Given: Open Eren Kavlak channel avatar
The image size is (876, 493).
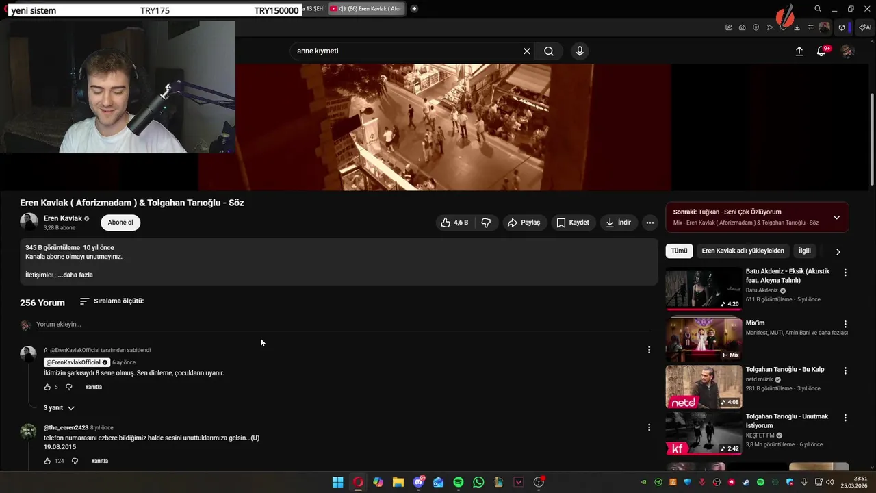Looking at the screenshot, I should click(x=29, y=222).
